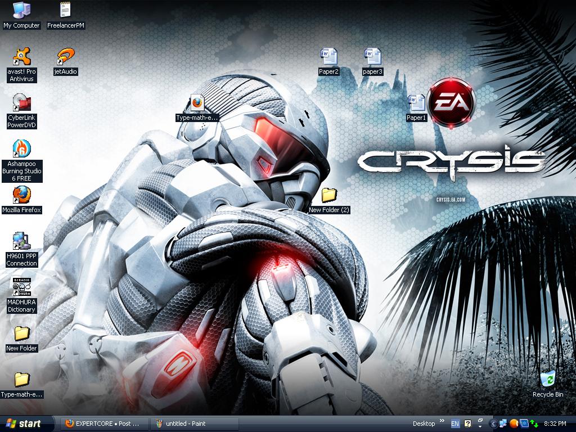Select the FreelancerPM text file icon
The width and height of the screenshot is (576, 432).
[65, 11]
